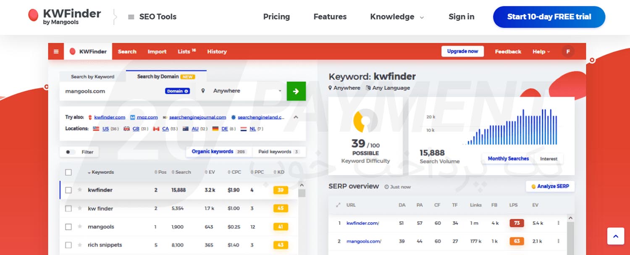Click the Upgrade now button

point(462,51)
